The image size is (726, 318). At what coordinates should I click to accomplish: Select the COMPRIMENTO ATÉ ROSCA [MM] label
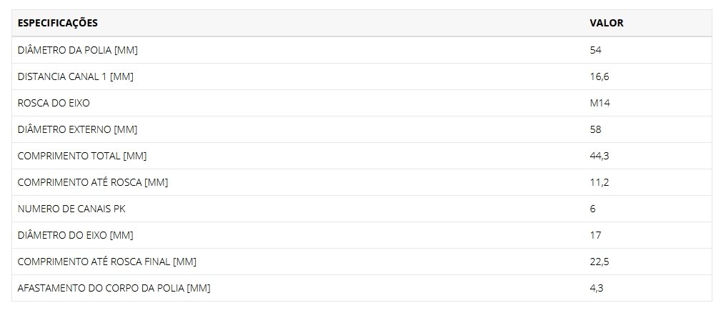(x=93, y=182)
